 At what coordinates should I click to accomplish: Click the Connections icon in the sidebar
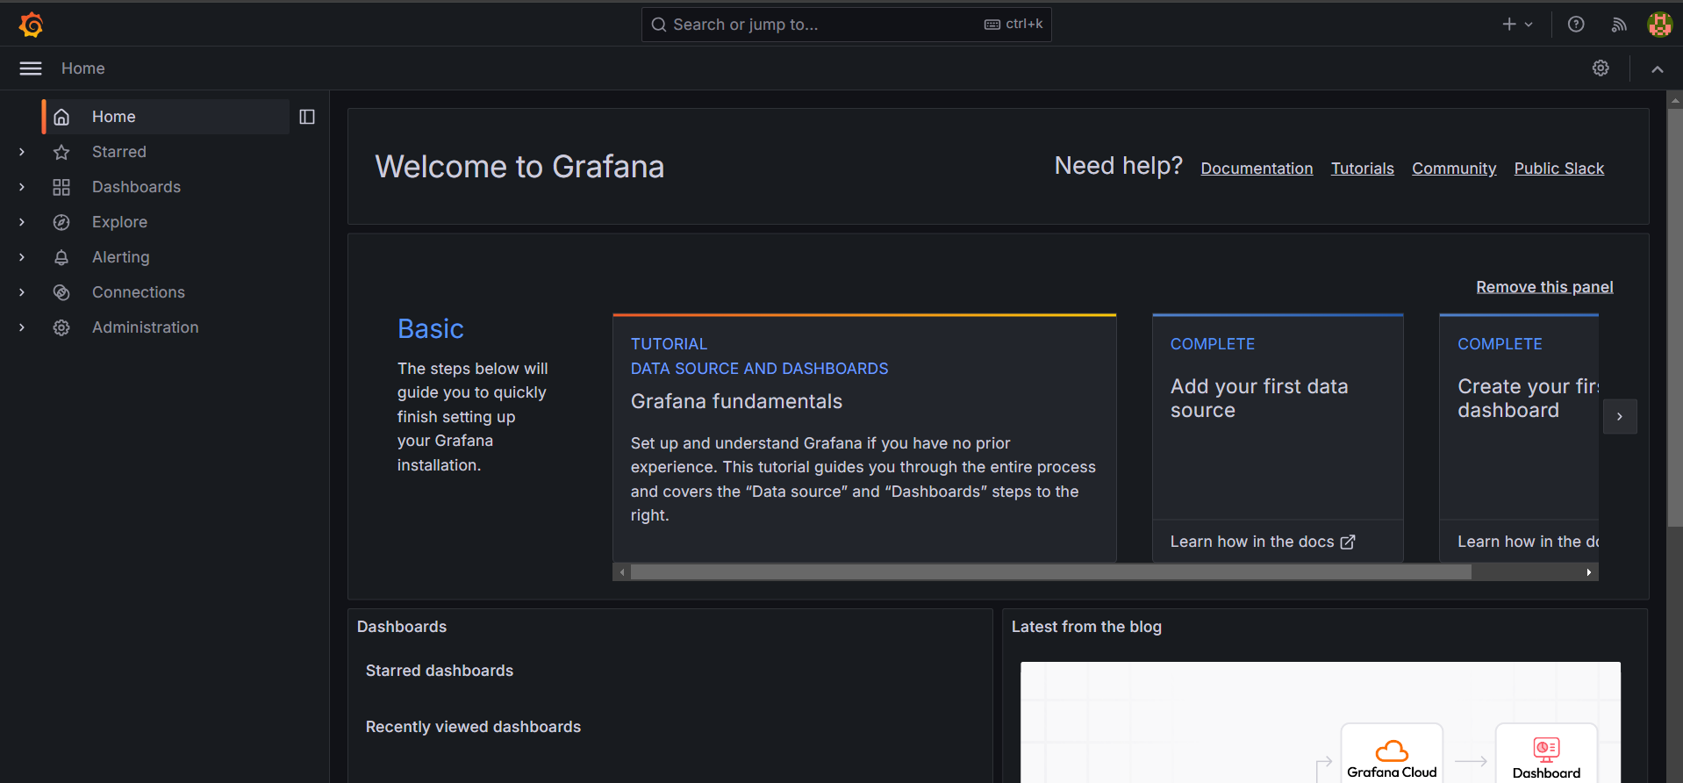[x=61, y=292]
